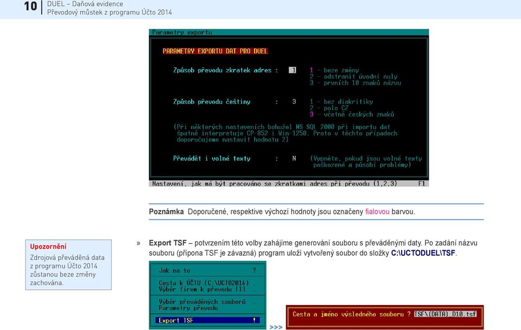Click the heading 'PARAMETRY EXPORTU DAT PRO DUEL'

(215, 51)
